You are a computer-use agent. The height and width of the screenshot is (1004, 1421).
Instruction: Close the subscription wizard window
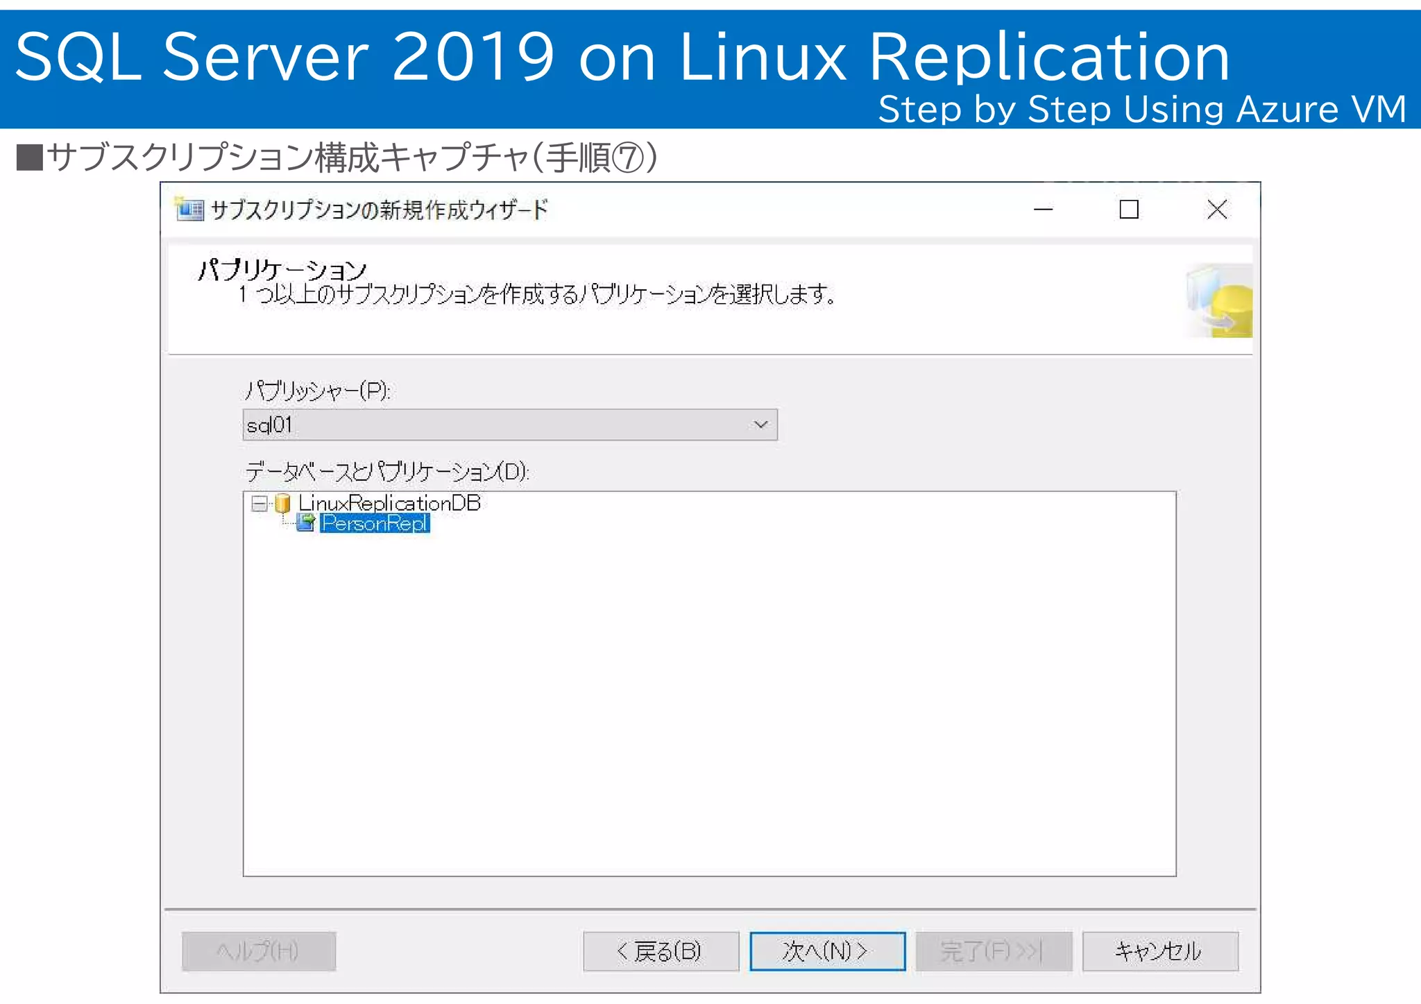pyautogui.click(x=1217, y=209)
